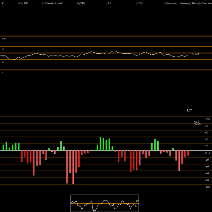Image resolution: width=212 pixels, height=212 pixels.
Task: Click the RSI axis label '100'
Action: click(4, 39)
